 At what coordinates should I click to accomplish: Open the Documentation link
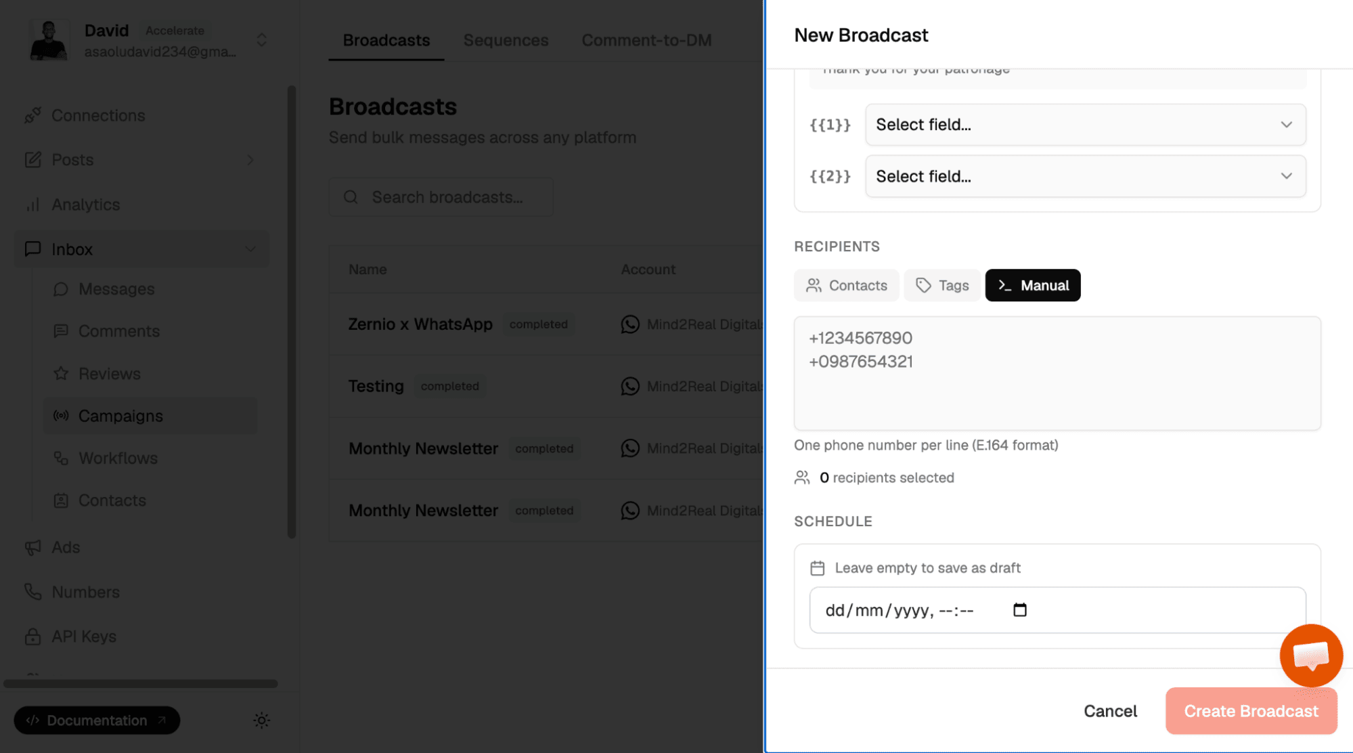[x=97, y=720]
